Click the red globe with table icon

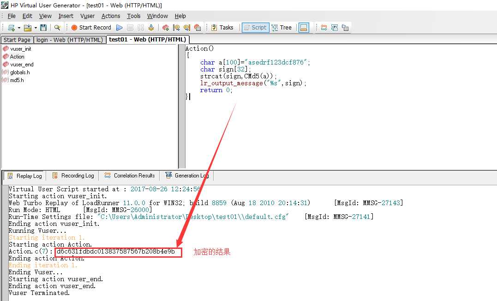pos(198,28)
